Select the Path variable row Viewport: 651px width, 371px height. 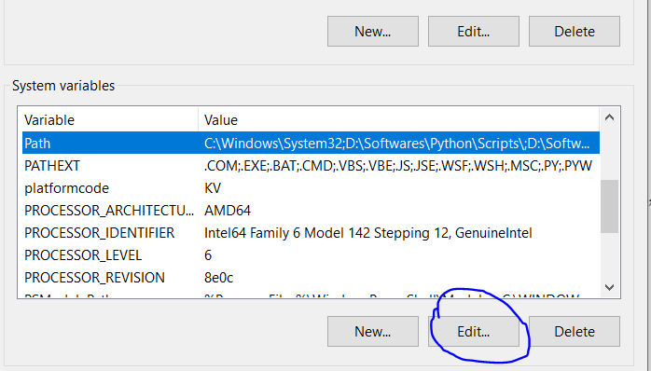(311, 144)
